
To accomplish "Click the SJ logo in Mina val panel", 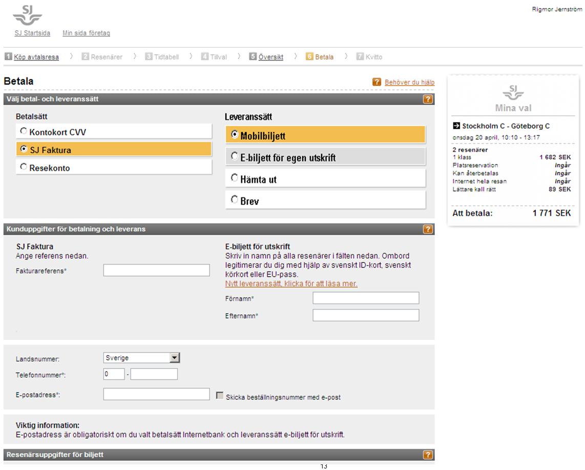I will click(513, 92).
